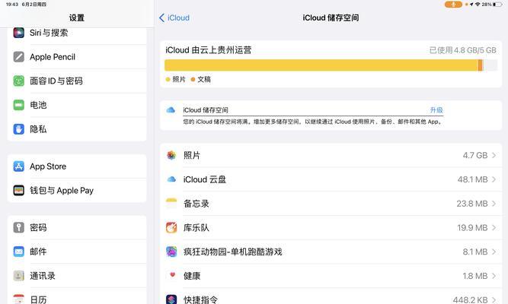Screen dimensions: 508x304
Task: Open 照片 storage details chevron
Action: [x=494, y=155]
